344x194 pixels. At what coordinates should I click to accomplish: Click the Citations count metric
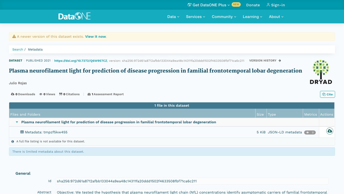[69, 94]
